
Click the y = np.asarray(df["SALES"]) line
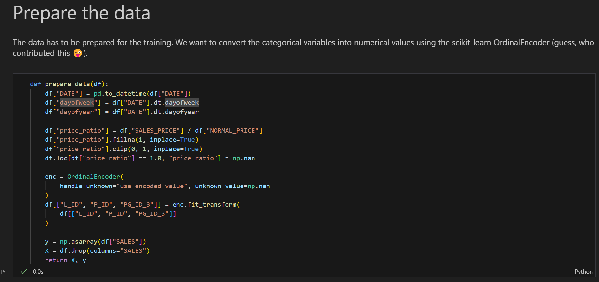[95, 242]
